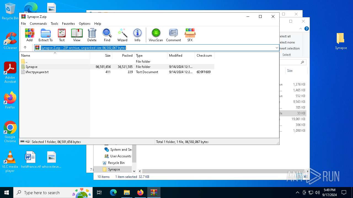Click the status bar drive icon
The image size is (353, 198).
pyautogui.click(x=22, y=142)
